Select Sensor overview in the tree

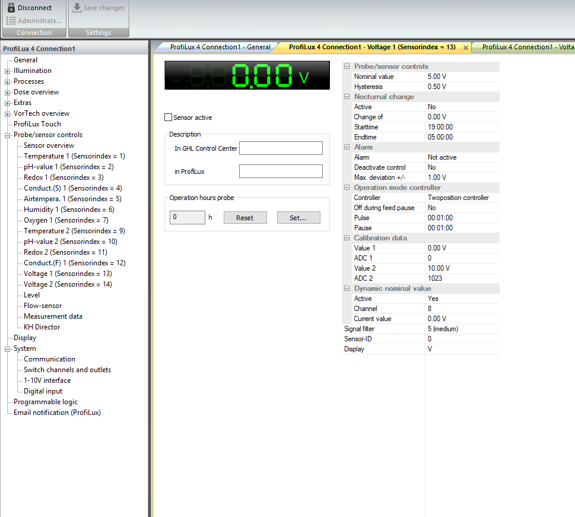pyautogui.click(x=49, y=145)
